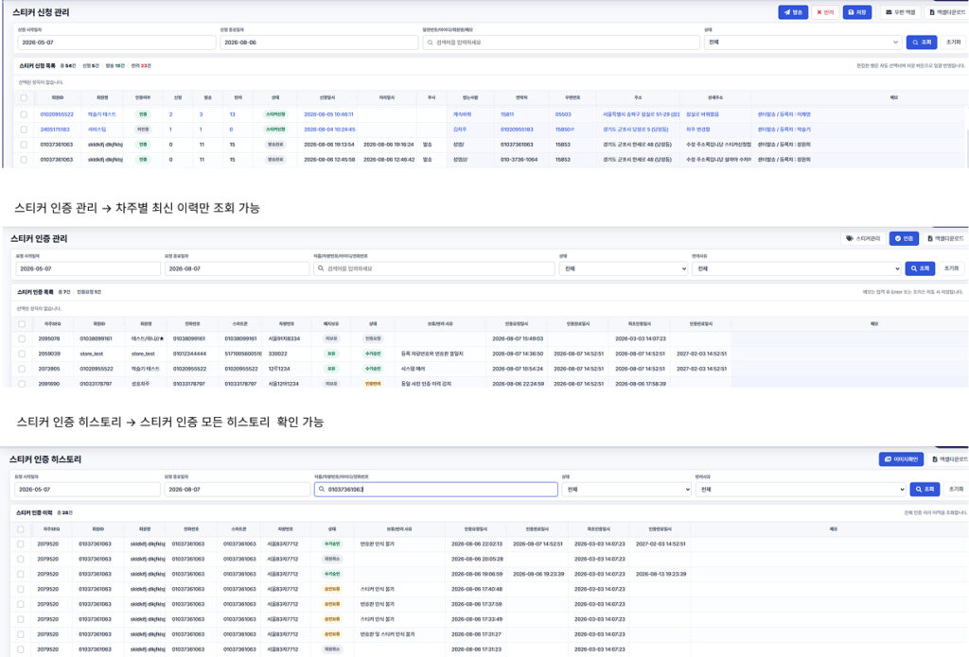Image resolution: width=969 pixels, height=657 pixels.
Task: Click the 스티커관리 tag button
Action: (x=863, y=238)
